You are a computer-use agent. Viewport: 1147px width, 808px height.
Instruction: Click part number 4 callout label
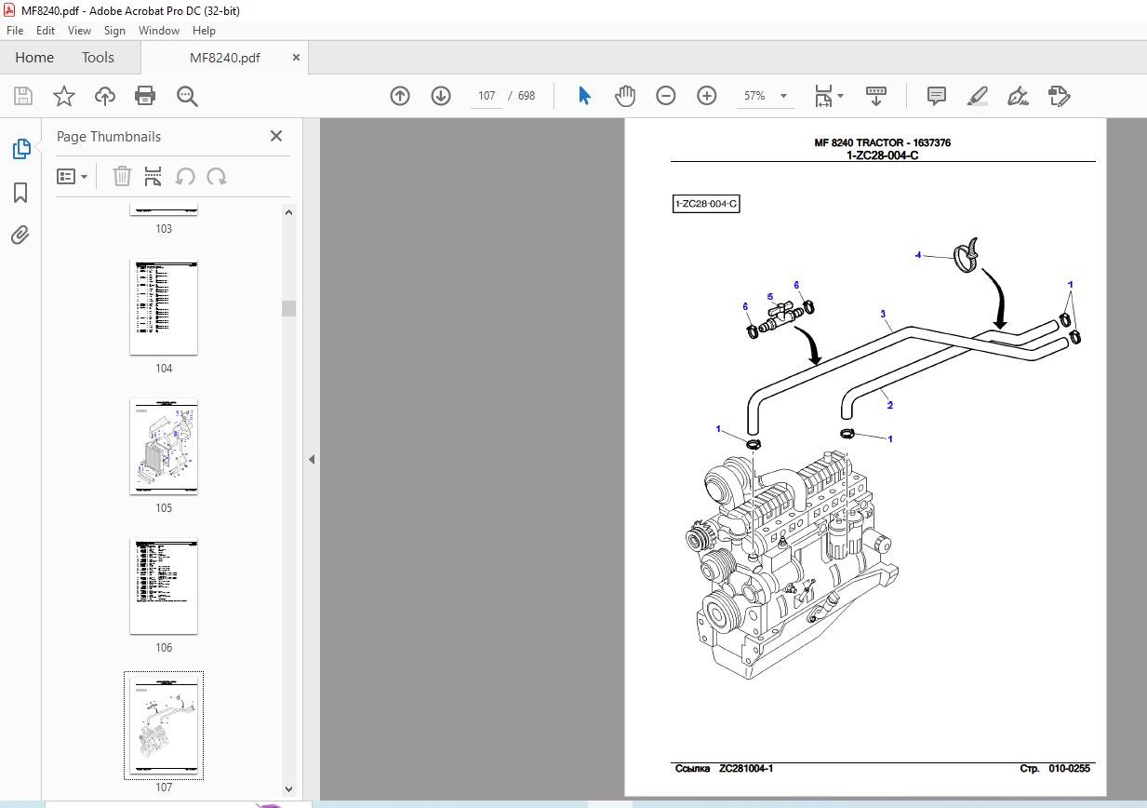click(x=918, y=254)
